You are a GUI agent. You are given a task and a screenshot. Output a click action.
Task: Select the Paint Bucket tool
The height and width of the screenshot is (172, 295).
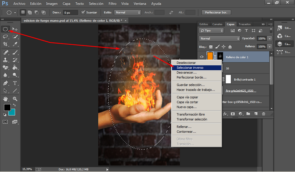click(15, 67)
